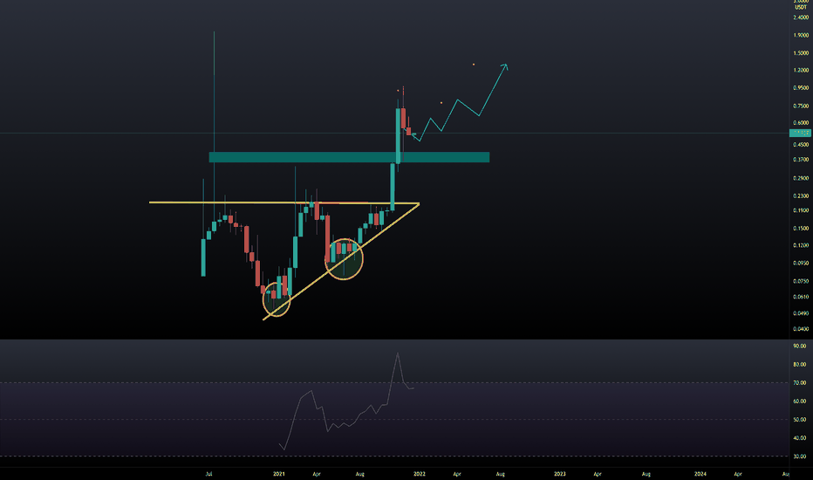This screenshot has width=813, height=480.
Task: Click the 1.2000 price level label
Action: click(x=801, y=70)
